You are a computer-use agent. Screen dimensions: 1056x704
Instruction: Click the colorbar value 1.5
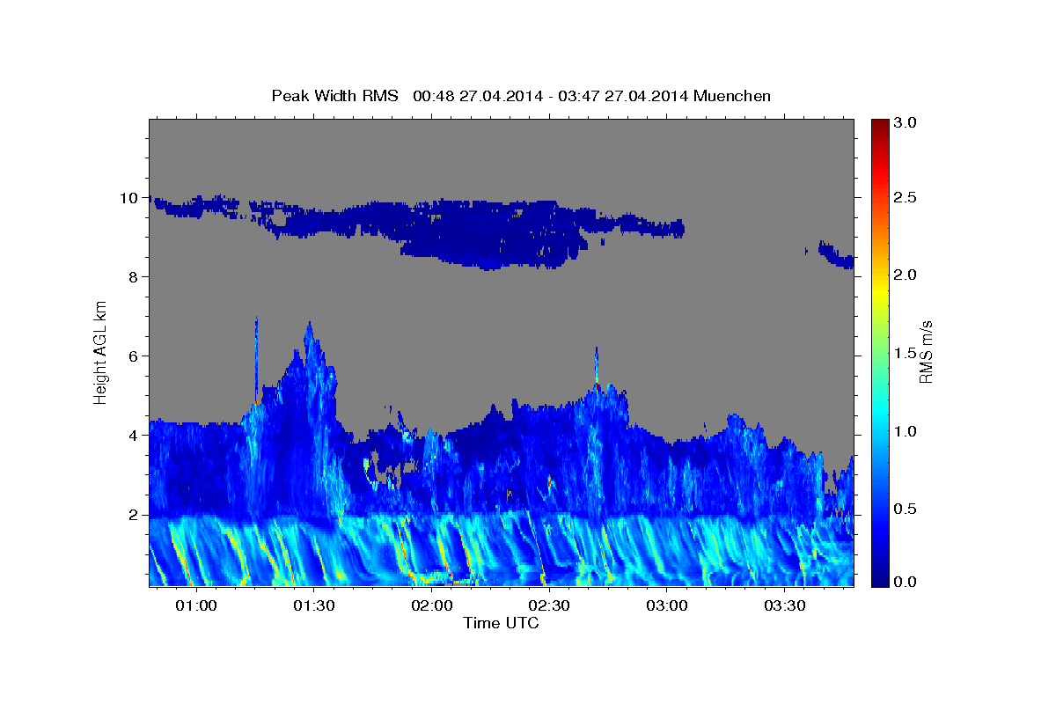(906, 353)
